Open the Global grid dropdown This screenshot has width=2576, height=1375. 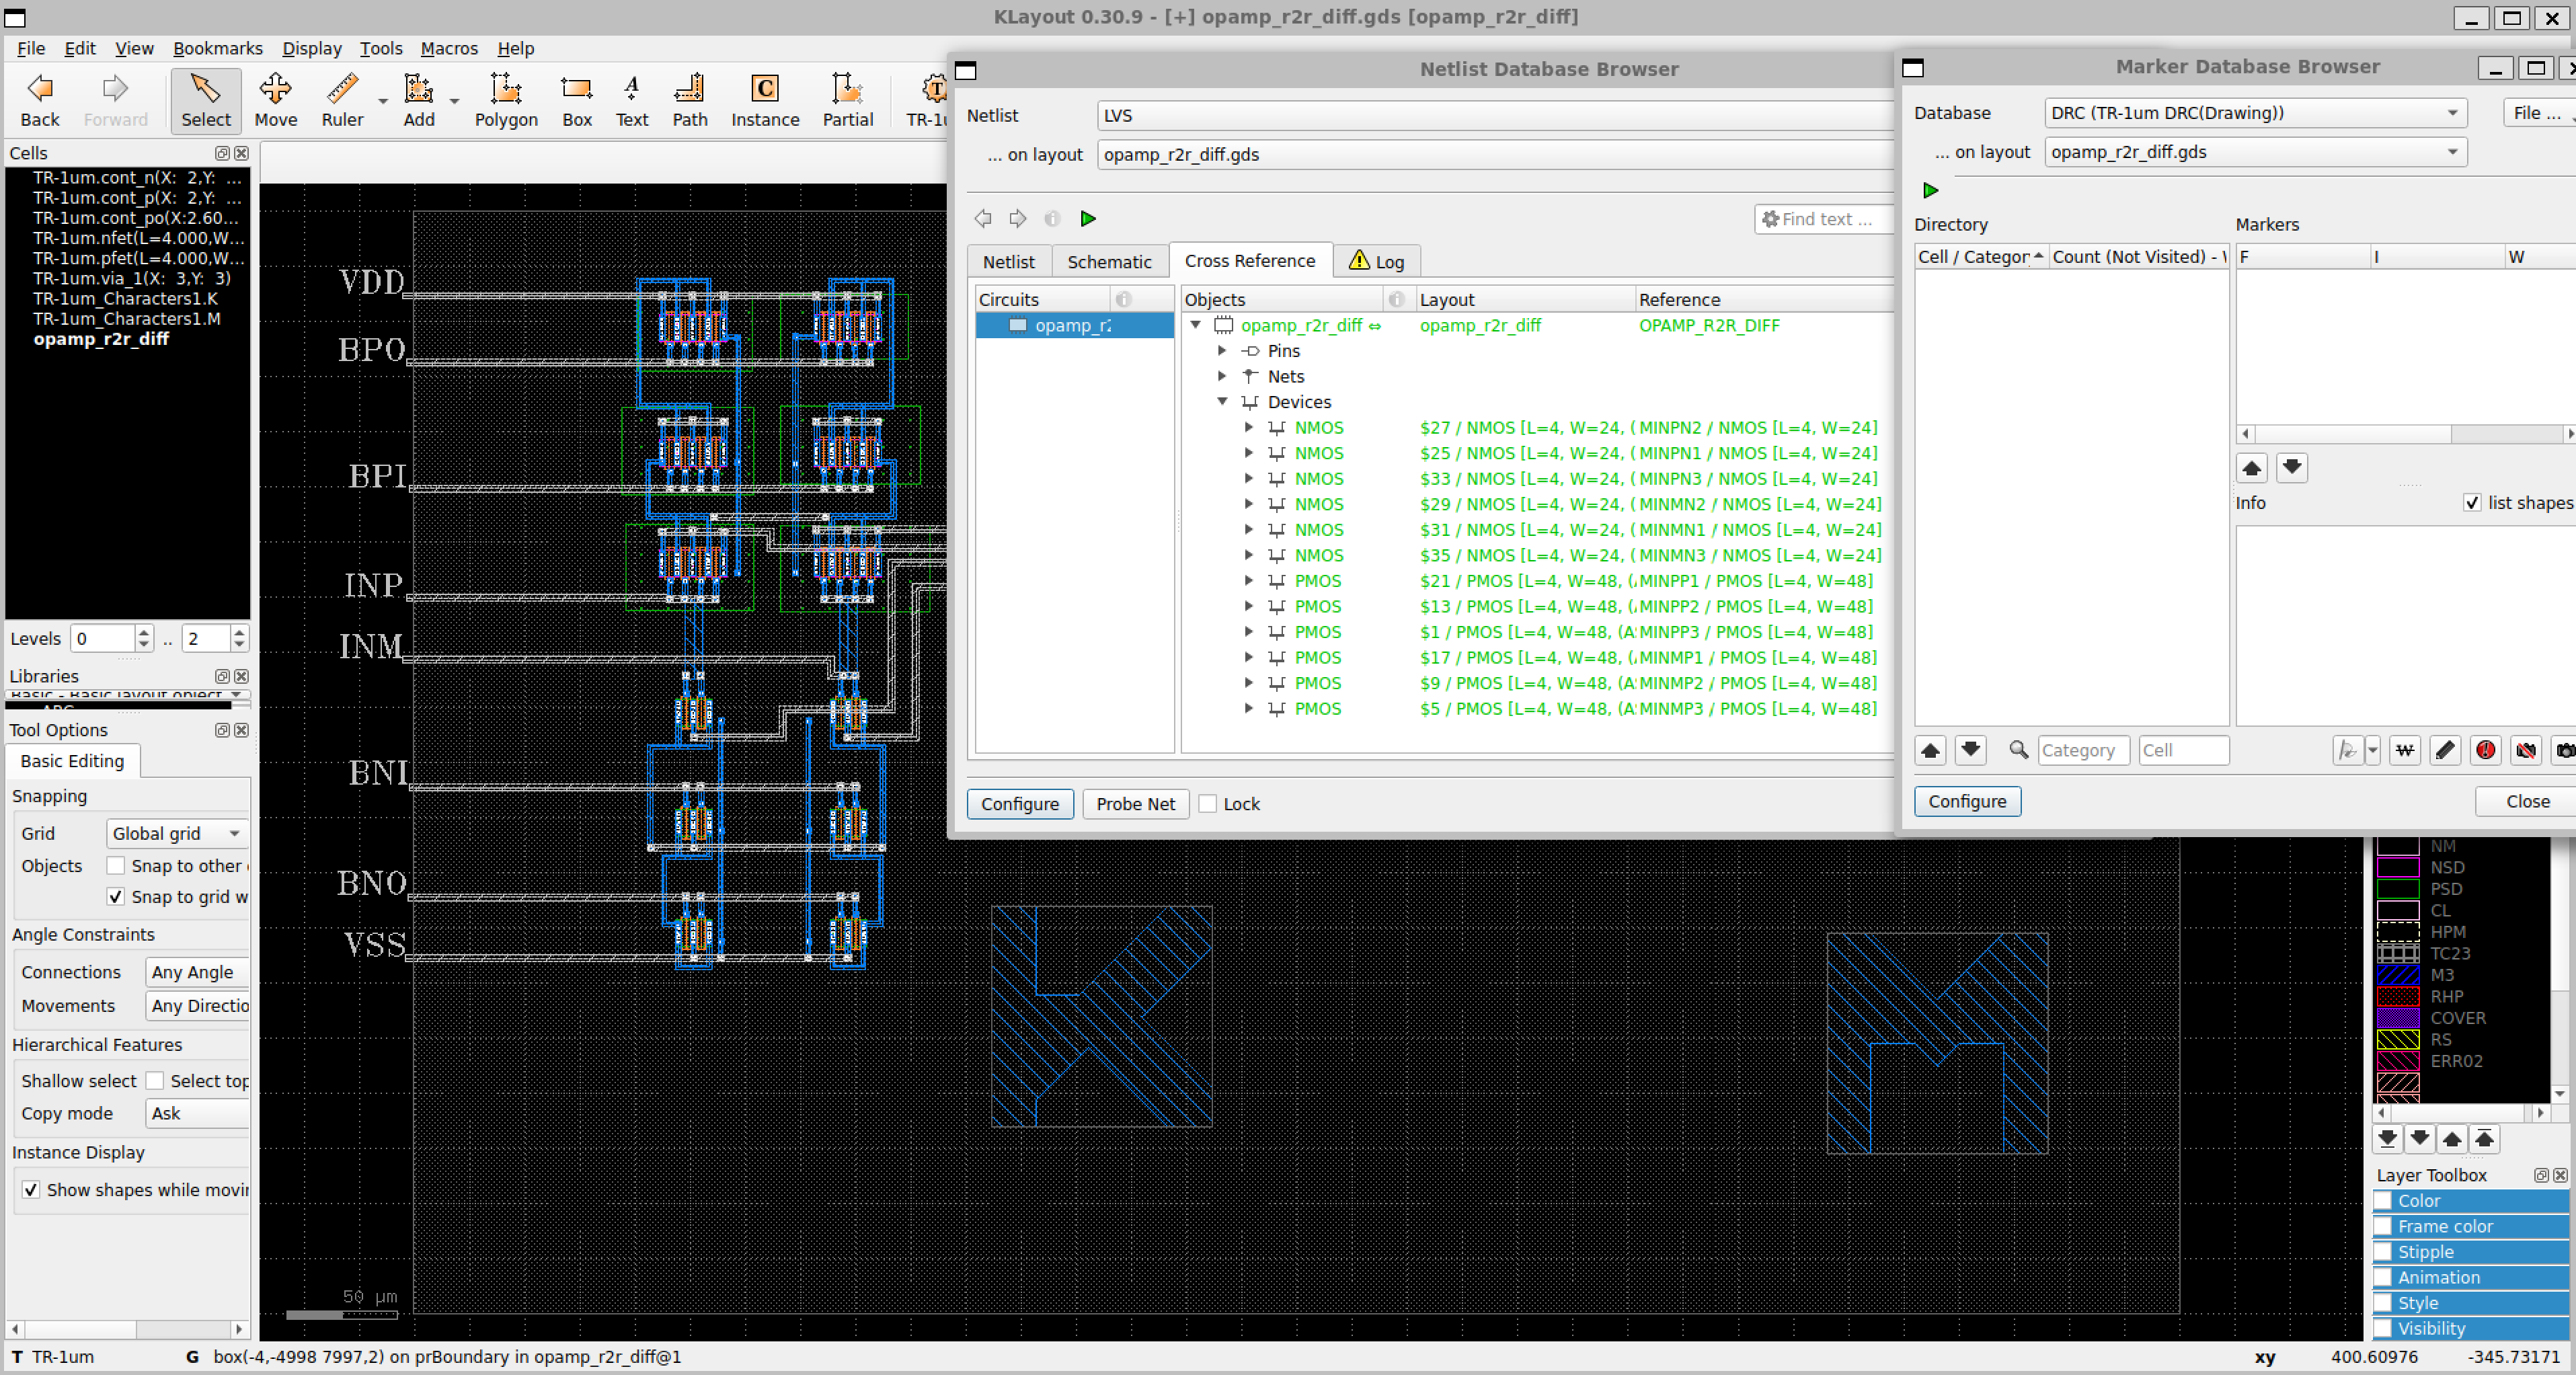[176, 833]
